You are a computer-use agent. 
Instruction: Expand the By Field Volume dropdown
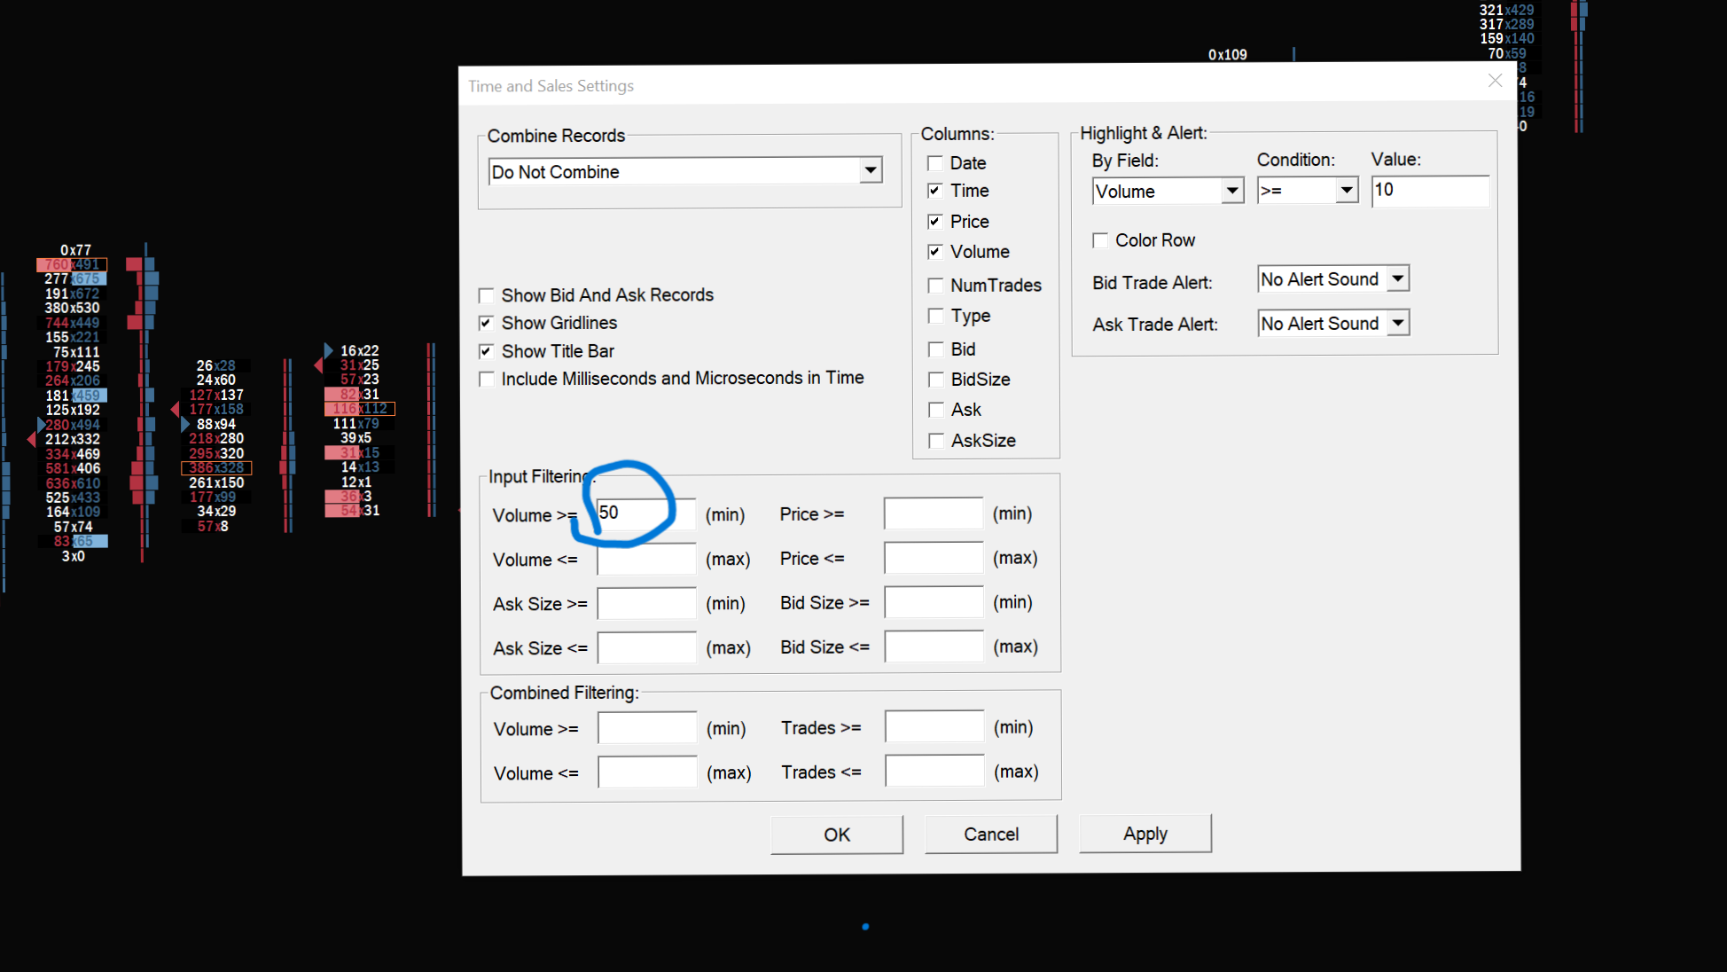click(x=1231, y=191)
